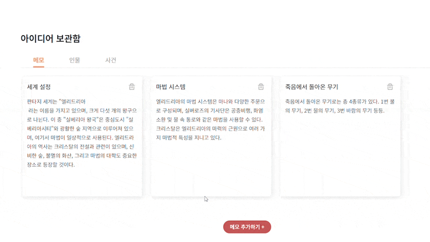Click the 메모 추가하기 button
The image size is (430, 242).
click(247, 227)
